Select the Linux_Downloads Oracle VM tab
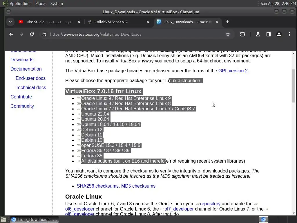The height and width of the screenshot is (223, 297). point(188,22)
